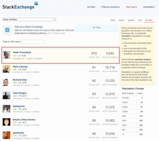This screenshot has height=141, width=159.
Task: Click Dmytro Shevchenko's avatar
Action: tap(7, 122)
